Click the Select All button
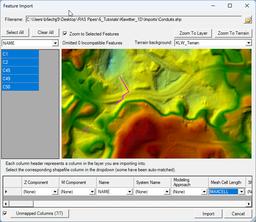256x222 pixels. (x=15, y=32)
